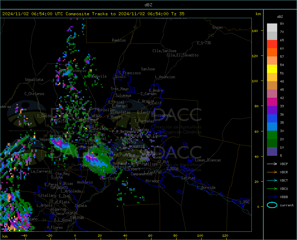Click the dBZ title at top
This screenshot has width=297, height=240.
coord(148,5)
